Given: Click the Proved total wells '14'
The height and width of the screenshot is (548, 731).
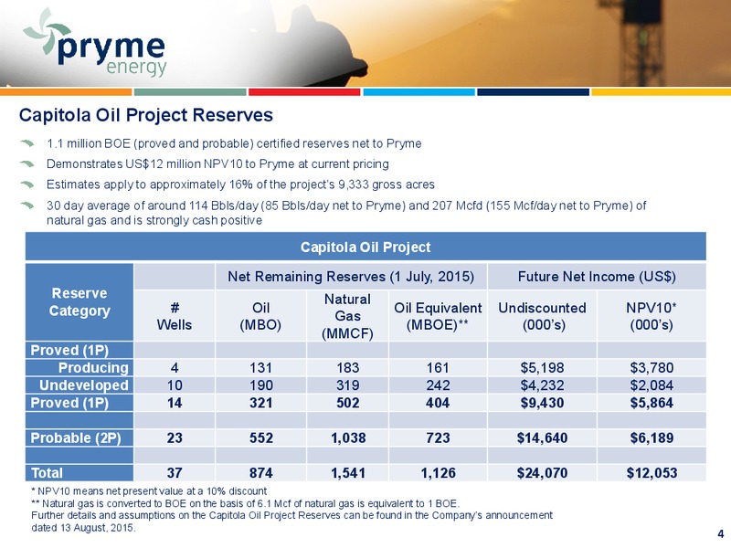Looking at the screenshot, I should pyautogui.click(x=175, y=403).
